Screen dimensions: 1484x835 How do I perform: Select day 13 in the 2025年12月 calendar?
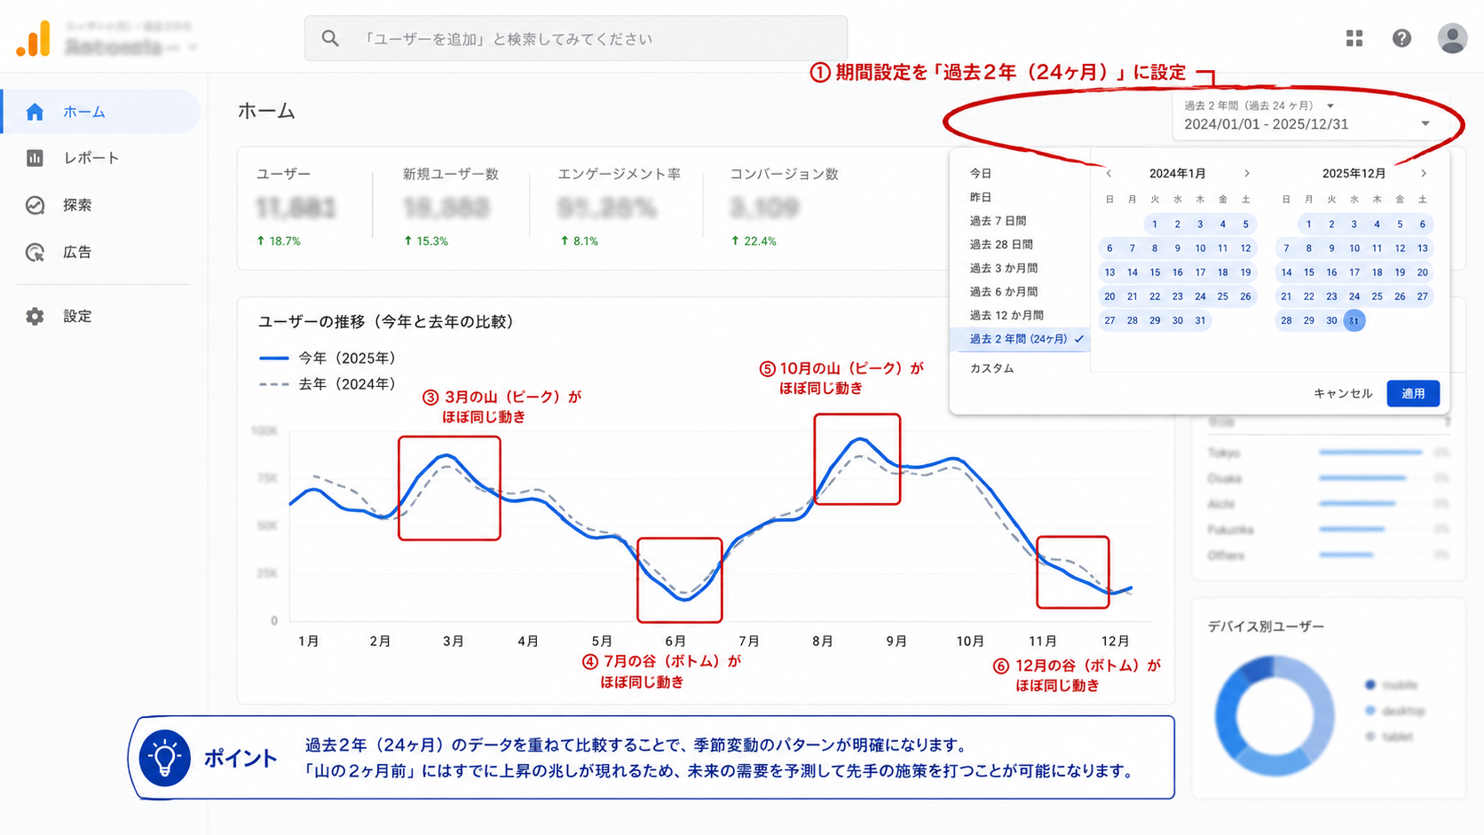click(x=1422, y=248)
